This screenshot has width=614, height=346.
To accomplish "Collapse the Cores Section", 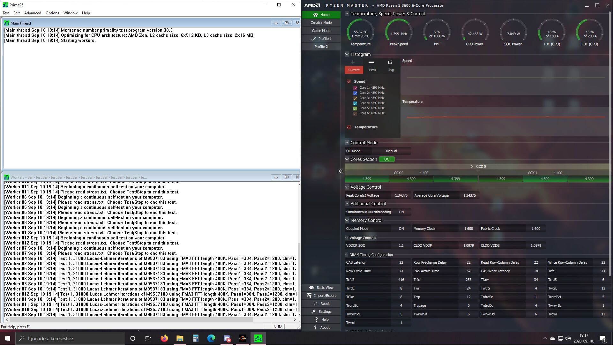I will (x=348, y=160).
